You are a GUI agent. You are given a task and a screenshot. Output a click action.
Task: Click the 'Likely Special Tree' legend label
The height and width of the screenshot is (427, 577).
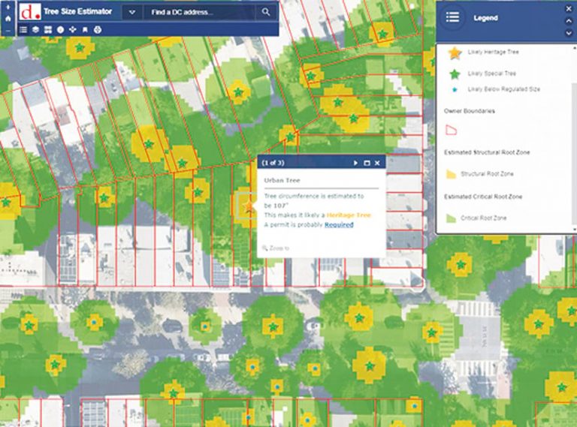(x=491, y=74)
